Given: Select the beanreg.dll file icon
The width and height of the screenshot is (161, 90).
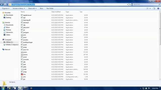Looking at the screenshot, I should [22, 20].
